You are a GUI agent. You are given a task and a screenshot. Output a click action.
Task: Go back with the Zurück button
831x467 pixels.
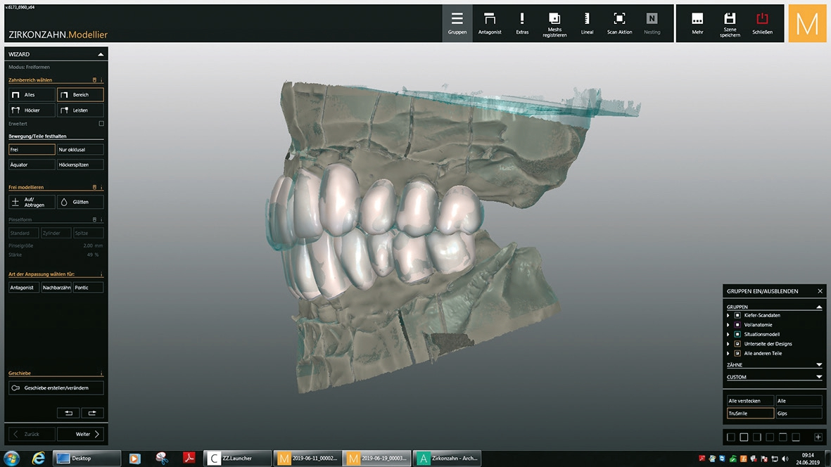(x=32, y=434)
